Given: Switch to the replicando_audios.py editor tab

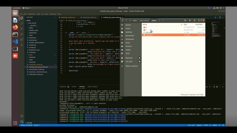Looking at the screenshot, I should click(89, 17).
